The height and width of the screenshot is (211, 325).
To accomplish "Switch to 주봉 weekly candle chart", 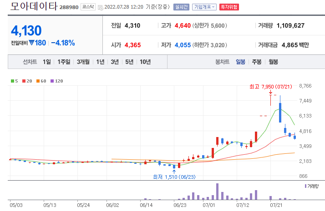I will click(257, 62).
